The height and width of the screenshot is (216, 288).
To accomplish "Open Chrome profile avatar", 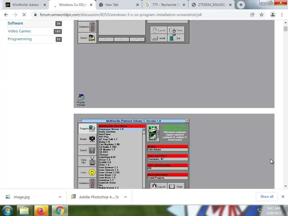I will (x=273, y=15).
